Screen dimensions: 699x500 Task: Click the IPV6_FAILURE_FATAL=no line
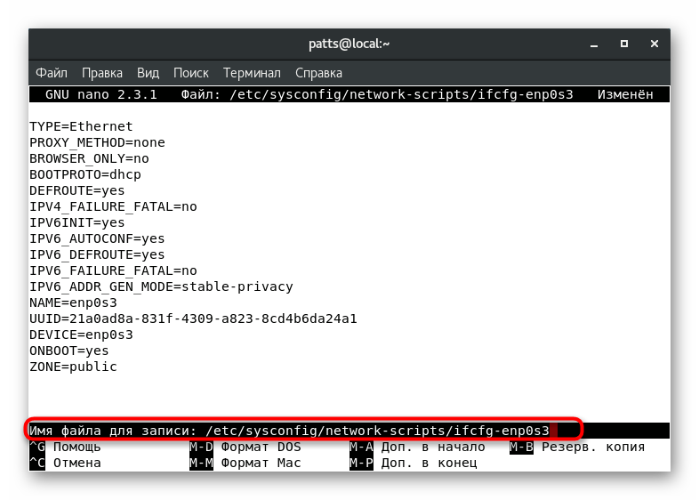[x=113, y=270]
